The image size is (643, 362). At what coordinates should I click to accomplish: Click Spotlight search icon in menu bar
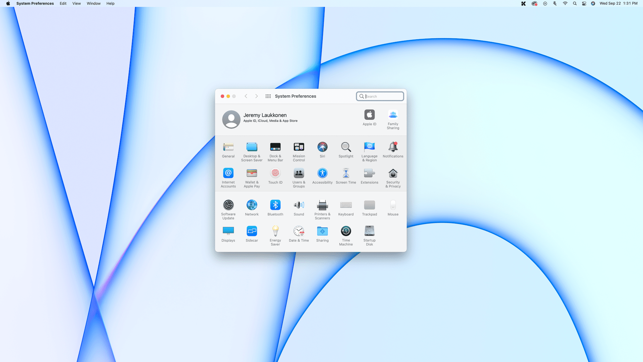pyautogui.click(x=574, y=4)
